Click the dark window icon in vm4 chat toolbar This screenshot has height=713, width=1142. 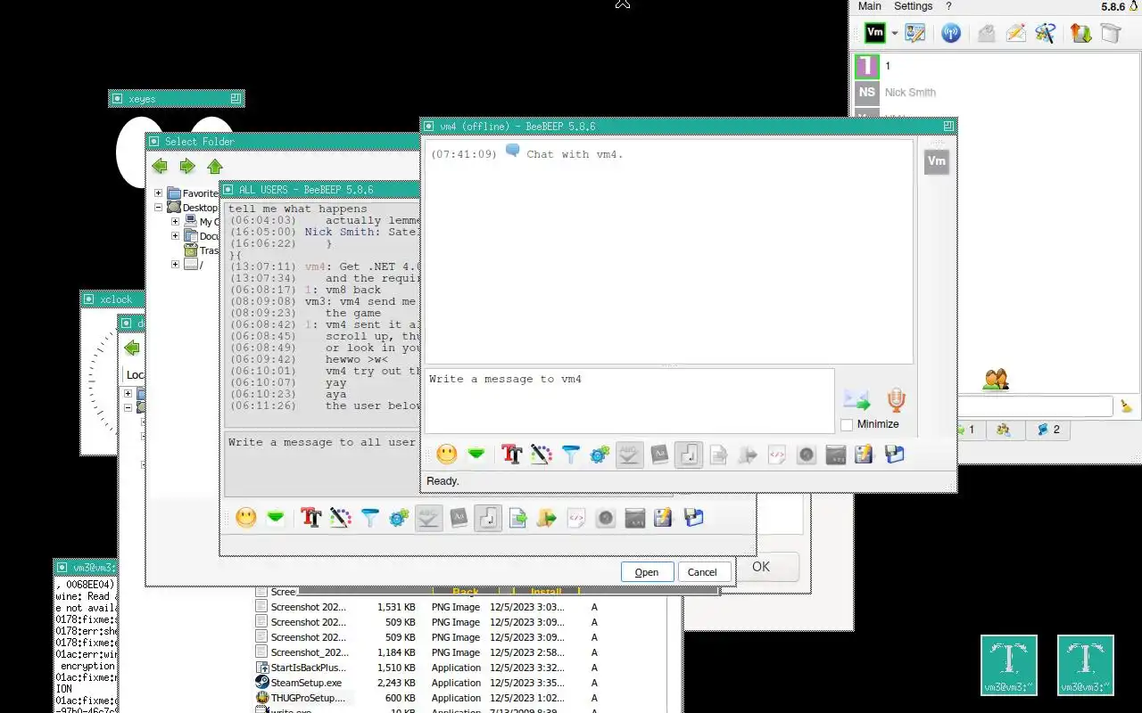click(836, 455)
